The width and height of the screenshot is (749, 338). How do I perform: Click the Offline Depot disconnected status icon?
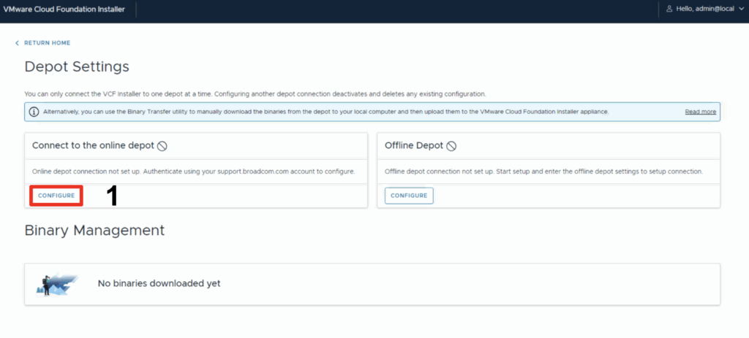pos(451,146)
